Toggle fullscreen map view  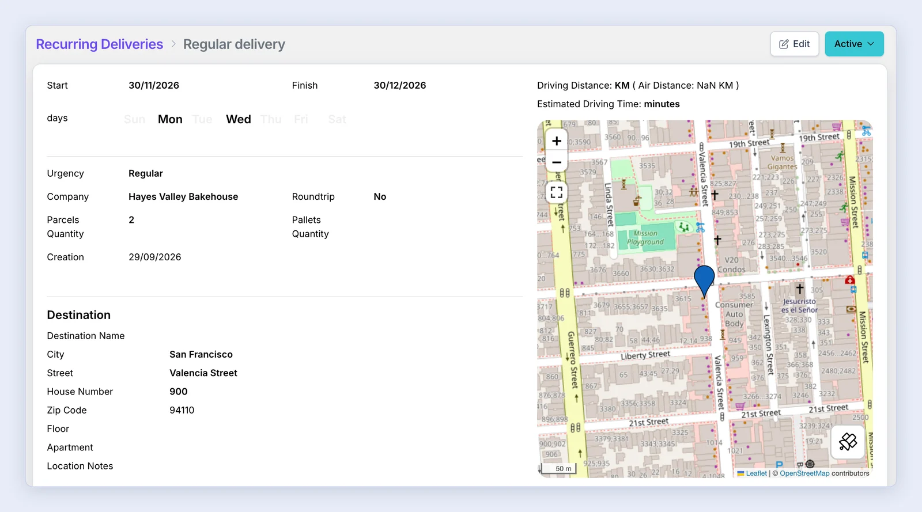pyautogui.click(x=557, y=192)
